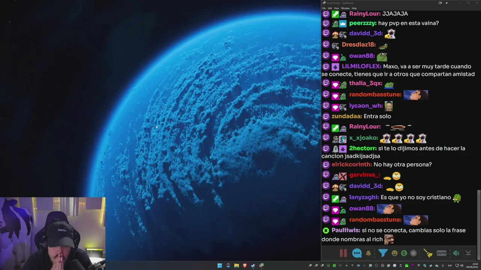The image size is (481, 270).
Task: Click the message "Entra solo" by zundadaa
Action: [377, 116]
